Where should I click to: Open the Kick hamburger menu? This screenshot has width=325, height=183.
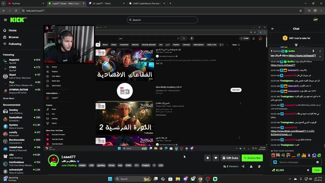[5, 20]
